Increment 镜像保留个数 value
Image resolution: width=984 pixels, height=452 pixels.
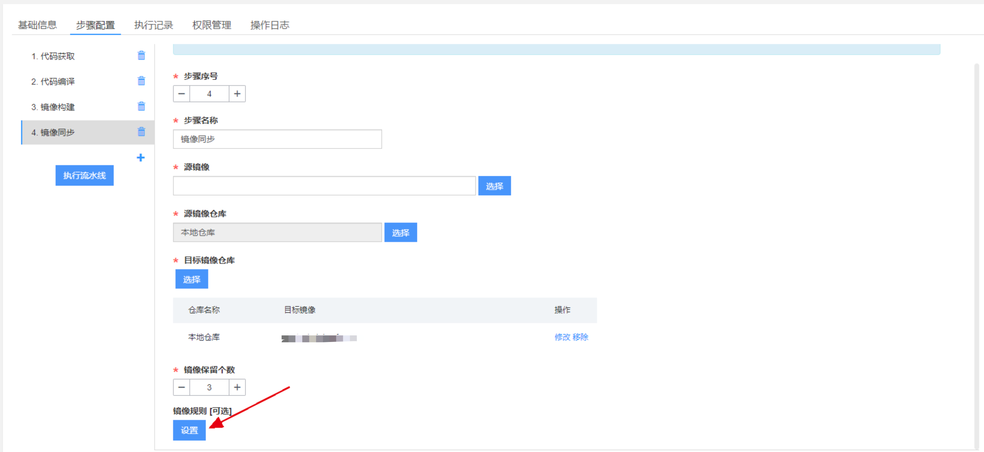tap(237, 387)
